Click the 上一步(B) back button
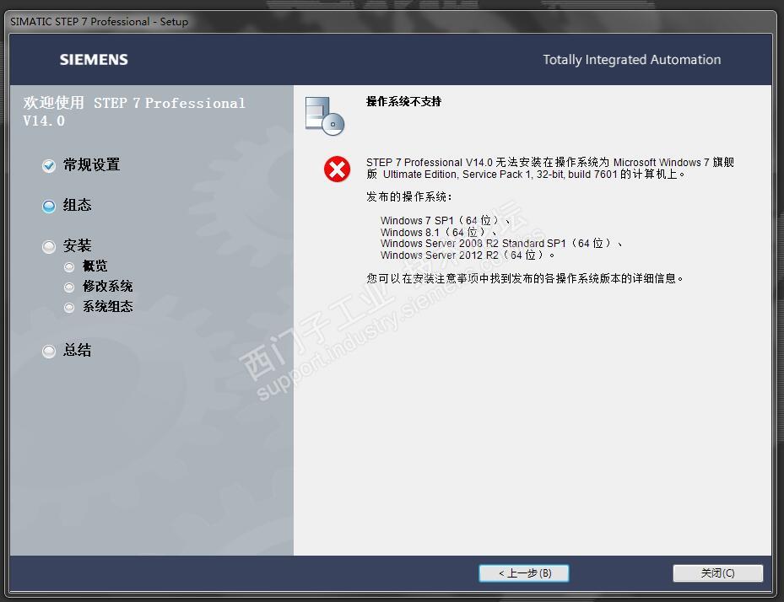The image size is (784, 602). pos(523,573)
